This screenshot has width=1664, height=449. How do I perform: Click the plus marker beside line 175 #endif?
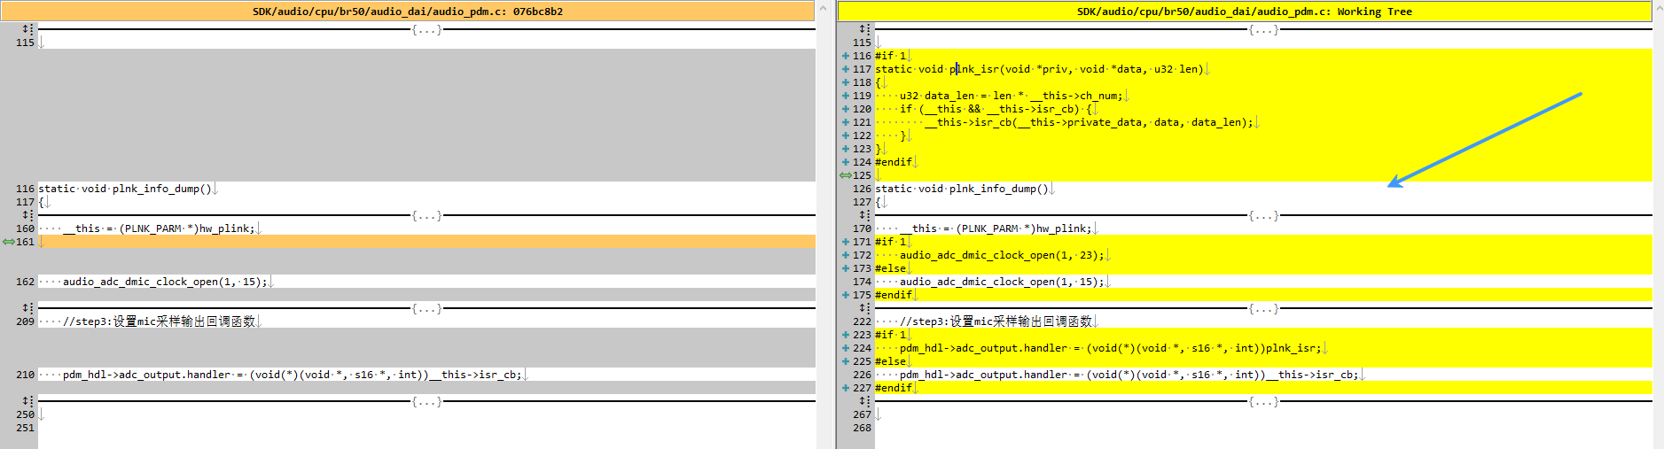point(846,295)
